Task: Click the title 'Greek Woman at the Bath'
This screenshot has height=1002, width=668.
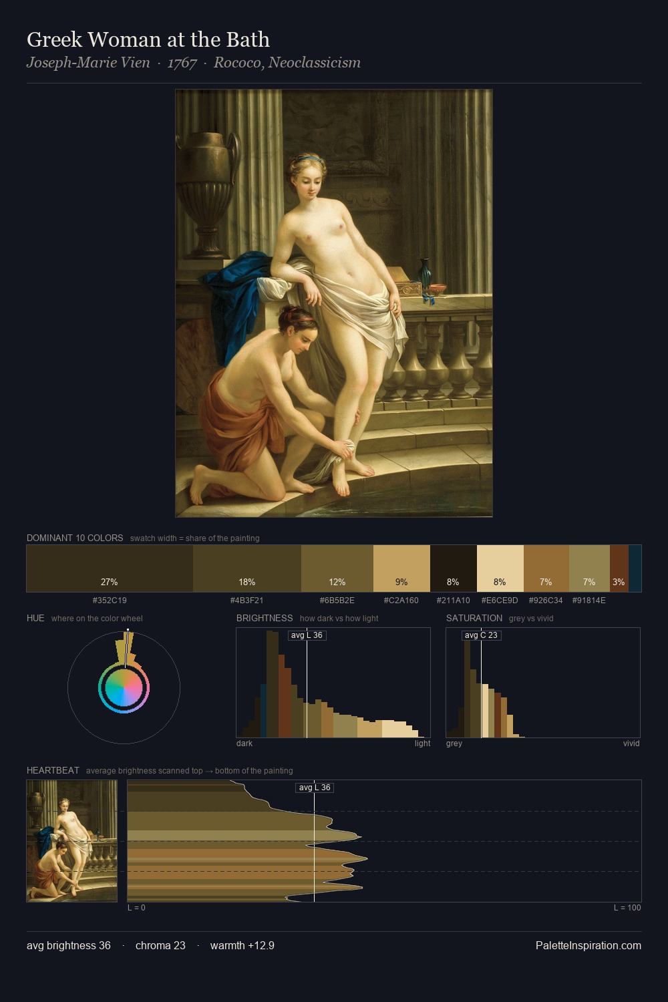Action: click(x=148, y=40)
